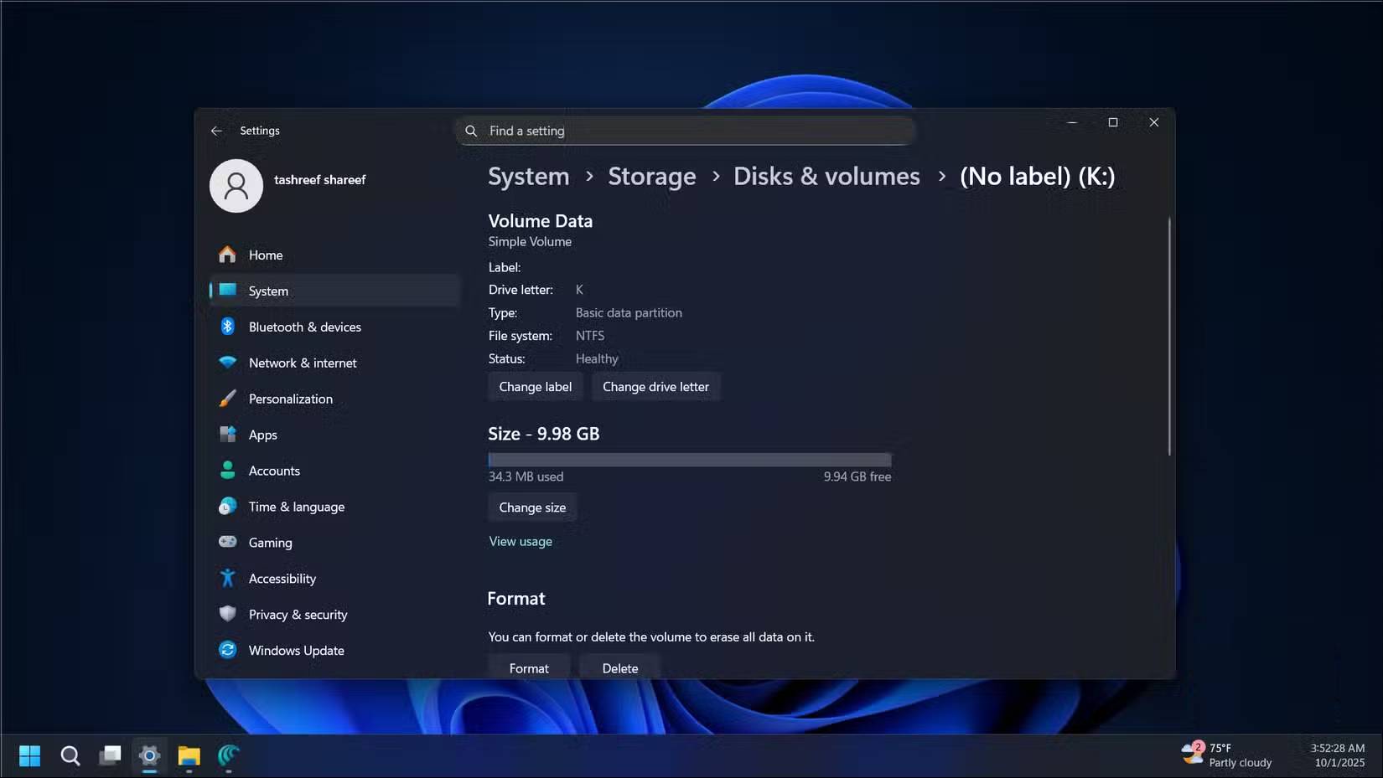Open the View usage link

[x=520, y=541]
